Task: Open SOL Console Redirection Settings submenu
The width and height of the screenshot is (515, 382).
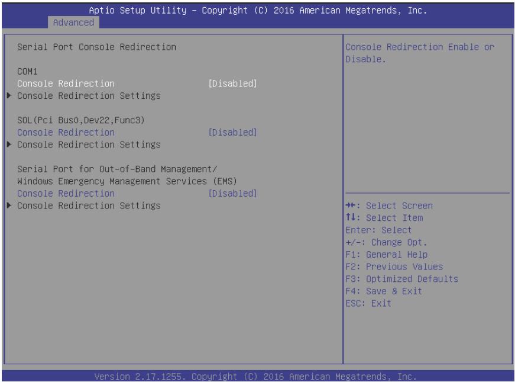Action: (89, 145)
